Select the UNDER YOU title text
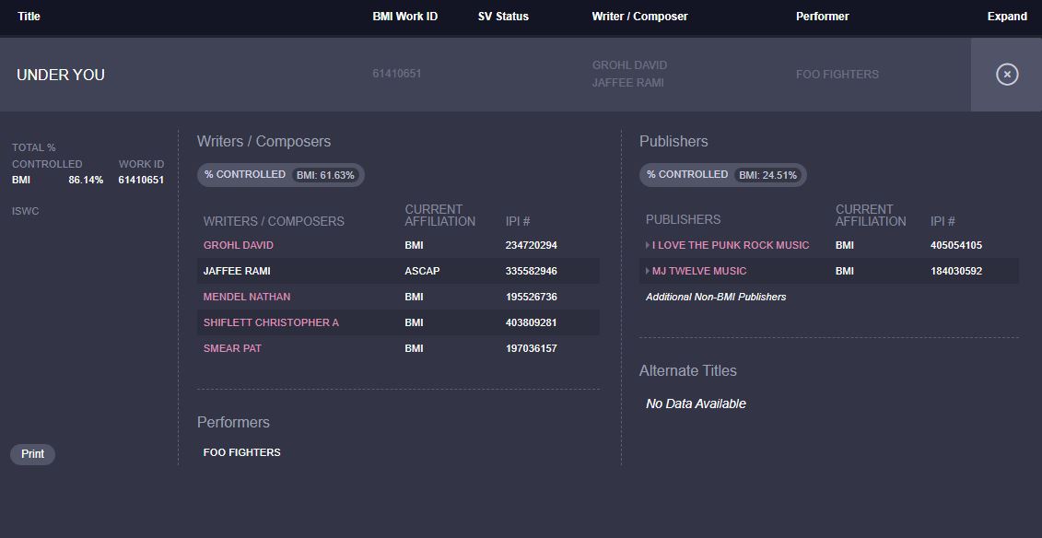 pyautogui.click(x=61, y=75)
